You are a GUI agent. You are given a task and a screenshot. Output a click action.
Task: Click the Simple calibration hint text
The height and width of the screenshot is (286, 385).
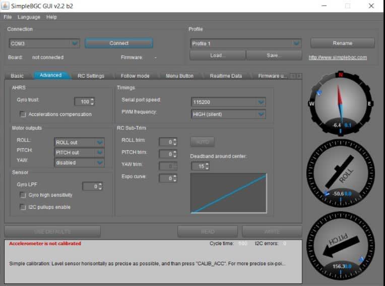coord(147,264)
